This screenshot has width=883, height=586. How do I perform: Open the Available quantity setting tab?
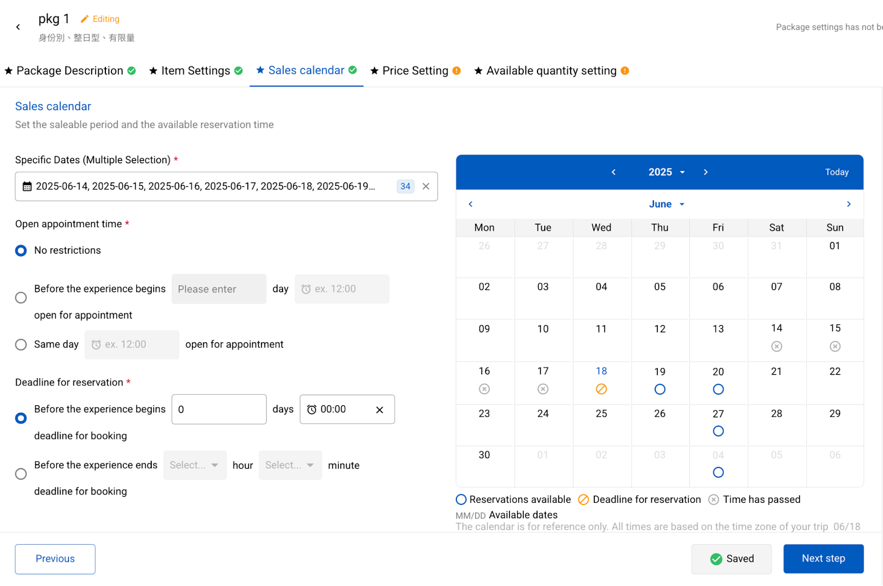[551, 71]
